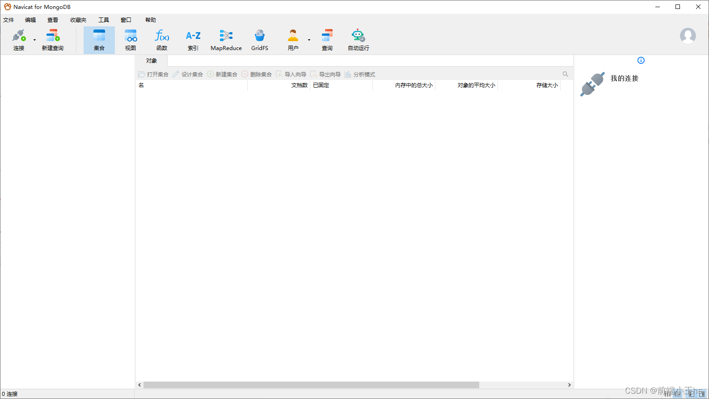Screen dimensions: 709x399
Task: Select the Collection (集合) toolbar icon
Action: [x=99, y=36]
